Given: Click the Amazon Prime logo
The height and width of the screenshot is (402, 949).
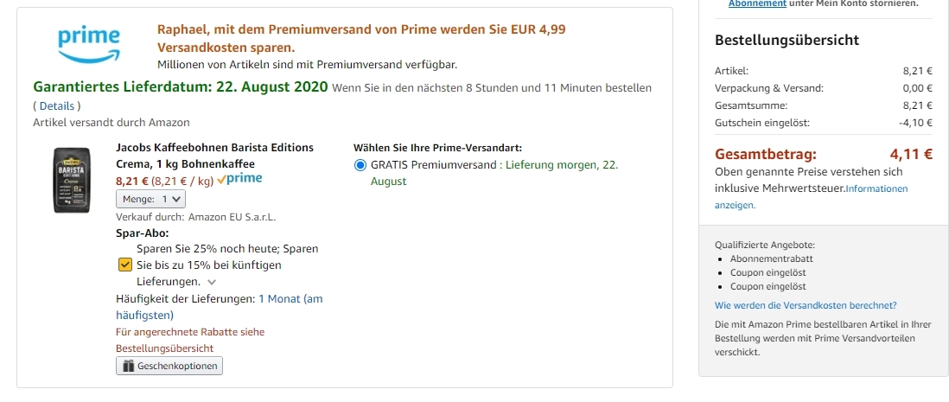Looking at the screenshot, I should 89,44.
